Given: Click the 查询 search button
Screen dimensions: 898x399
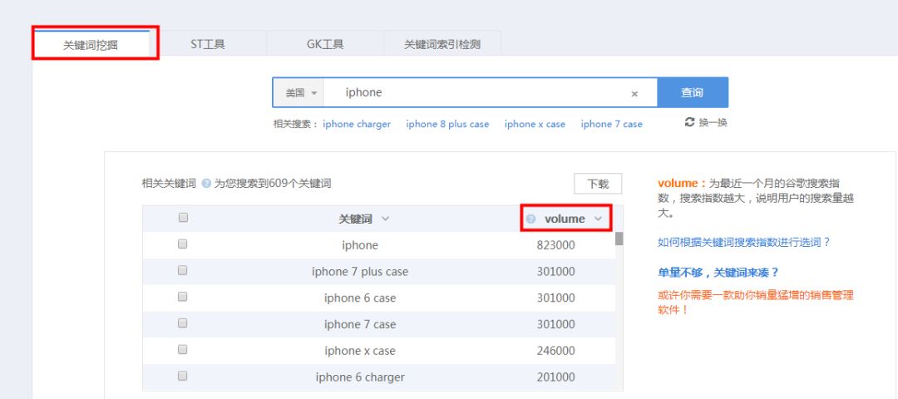Looking at the screenshot, I should click(693, 92).
